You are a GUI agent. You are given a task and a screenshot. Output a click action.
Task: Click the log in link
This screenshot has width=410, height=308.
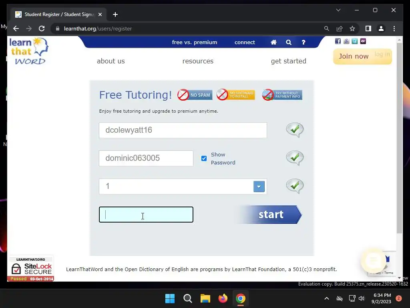(x=382, y=54)
